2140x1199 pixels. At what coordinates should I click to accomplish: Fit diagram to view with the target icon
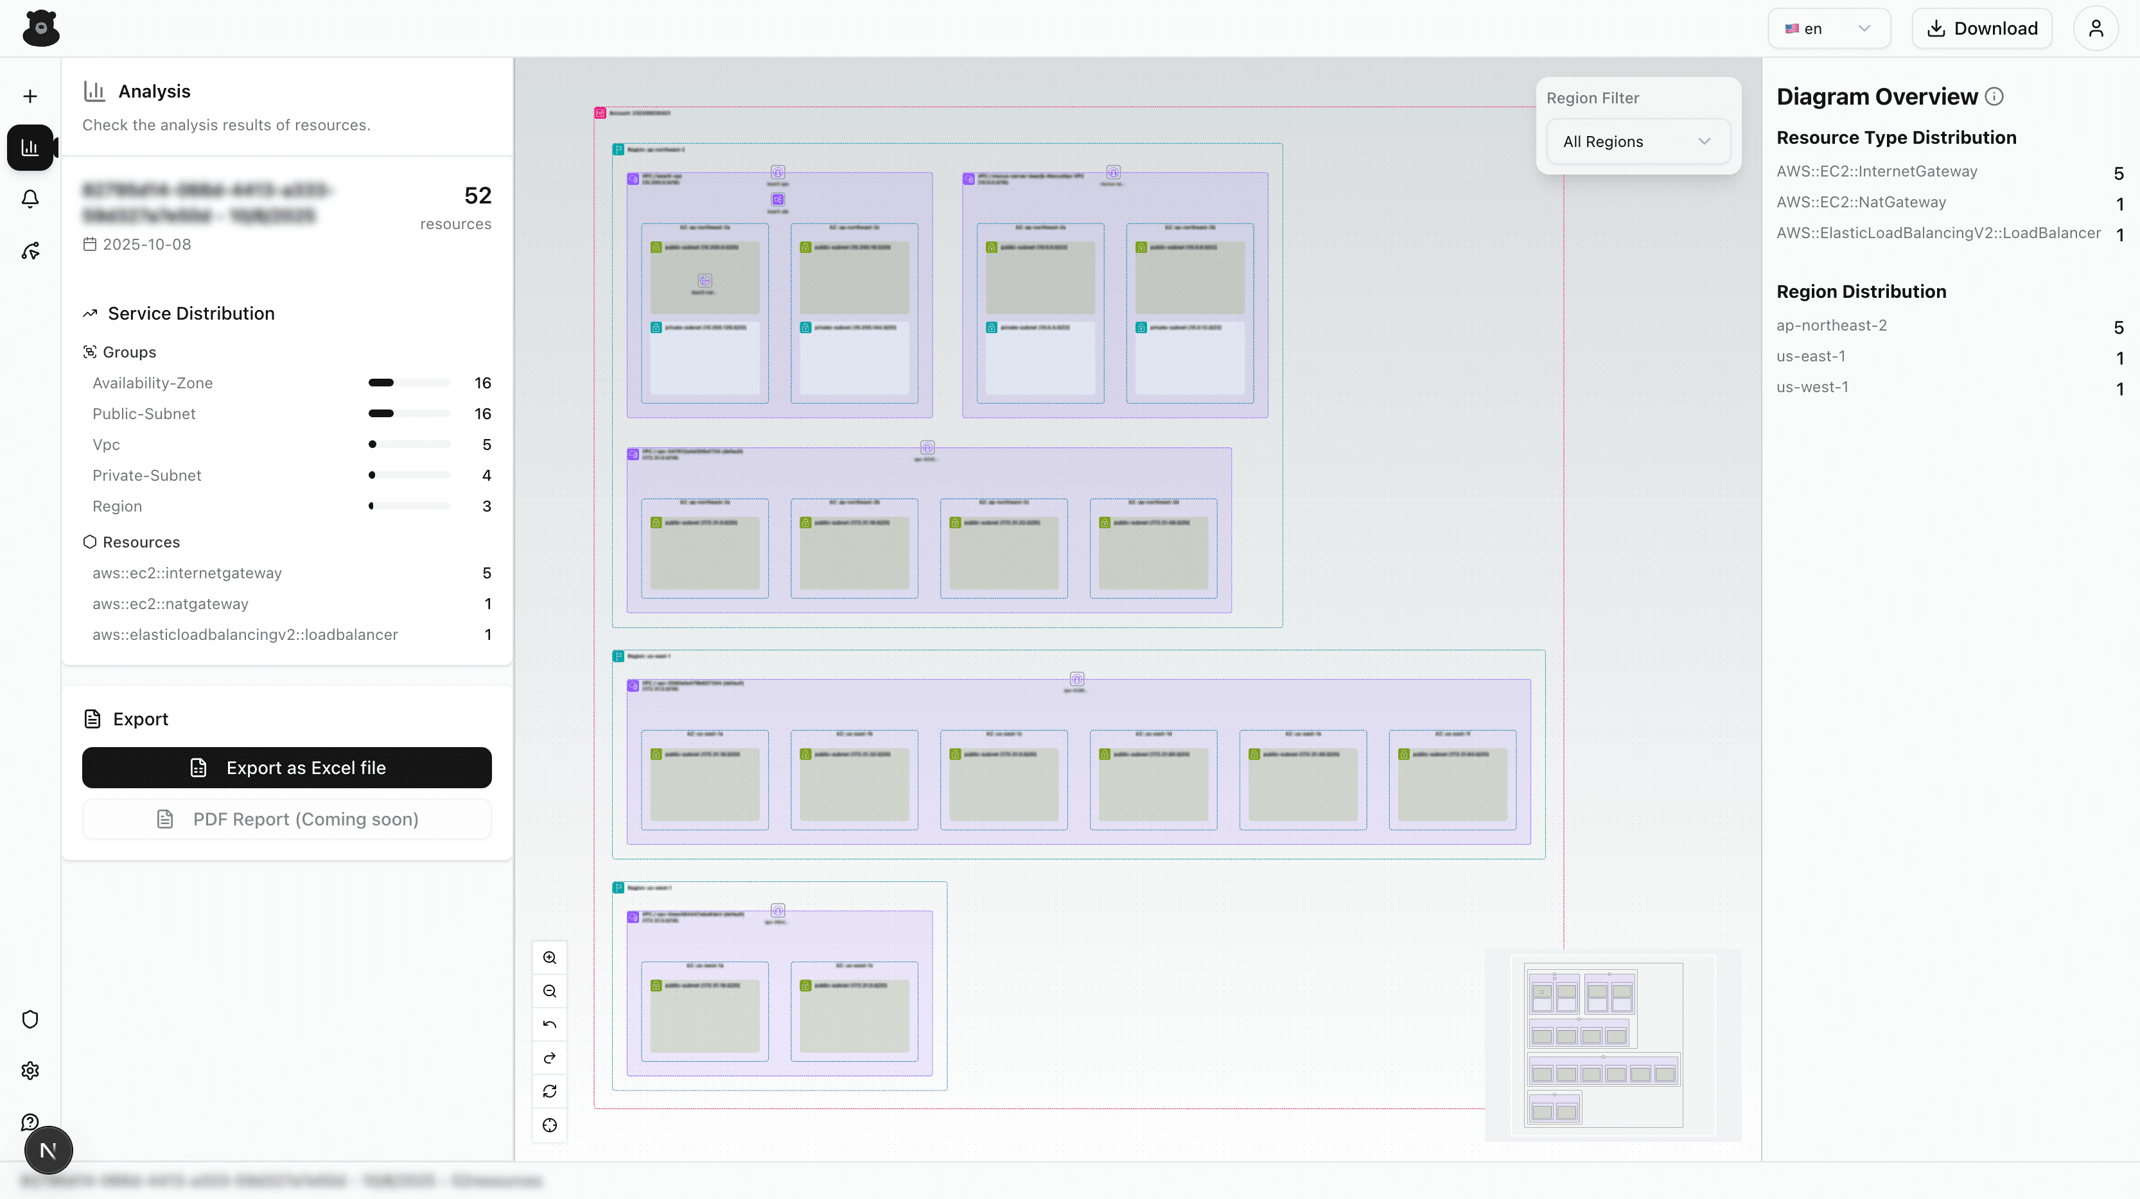(x=549, y=1125)
